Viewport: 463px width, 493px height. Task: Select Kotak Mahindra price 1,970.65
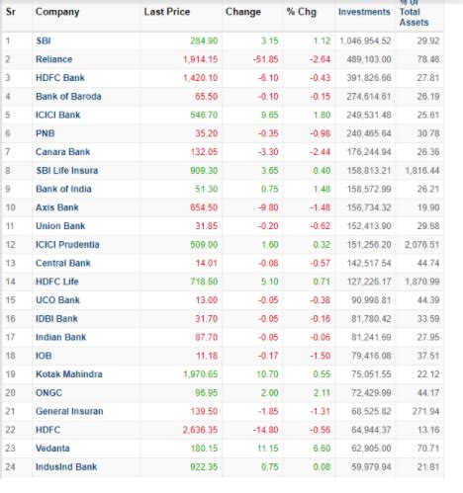tap(201, 374)
